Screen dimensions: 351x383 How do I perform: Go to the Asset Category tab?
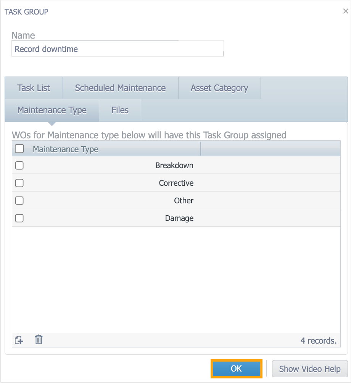tap(219, 88)
